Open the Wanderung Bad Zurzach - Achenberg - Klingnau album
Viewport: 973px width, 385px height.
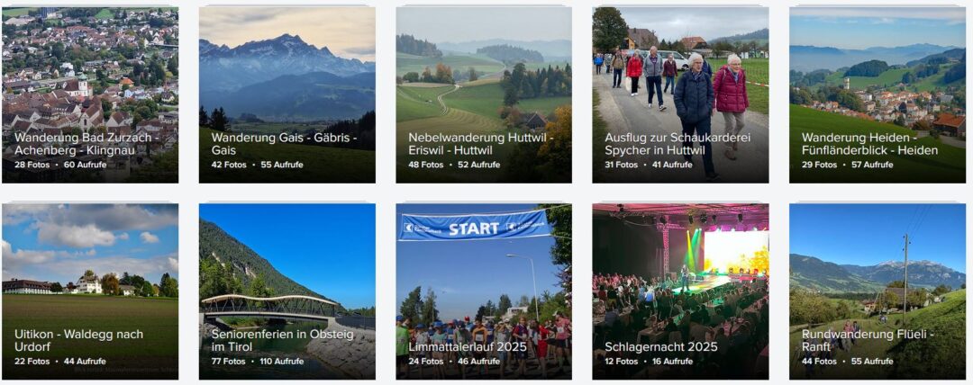pos(90,94)
